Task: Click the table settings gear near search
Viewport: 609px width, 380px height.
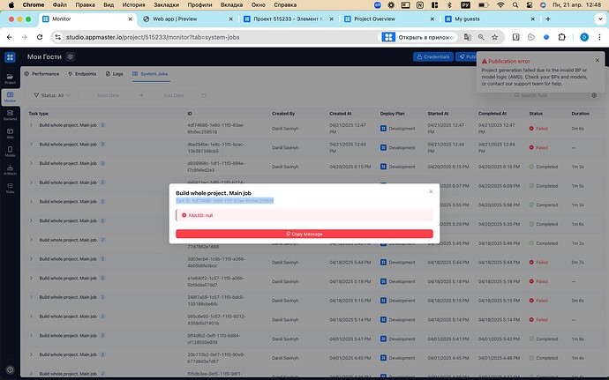Action: tap(594, 95)
